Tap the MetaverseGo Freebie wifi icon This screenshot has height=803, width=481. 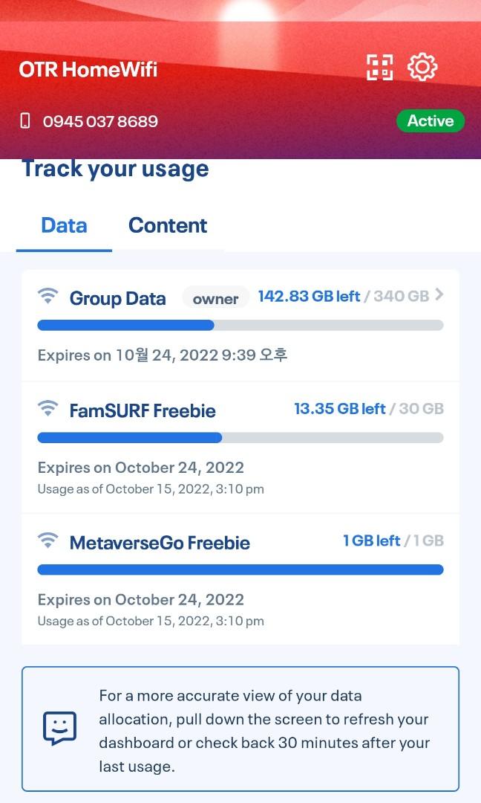(48, 541)
